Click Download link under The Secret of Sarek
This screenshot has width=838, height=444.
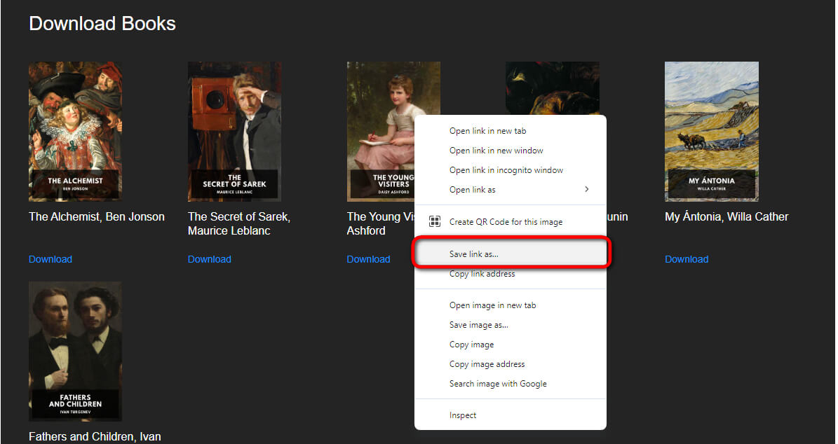coord(210,259)
